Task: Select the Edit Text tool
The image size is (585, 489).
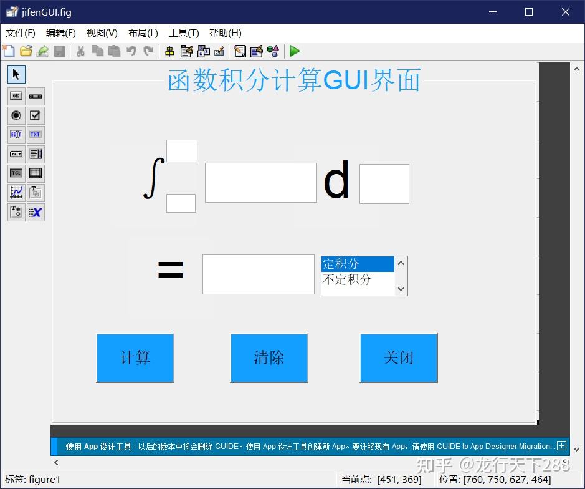Action: coord(16,134)
